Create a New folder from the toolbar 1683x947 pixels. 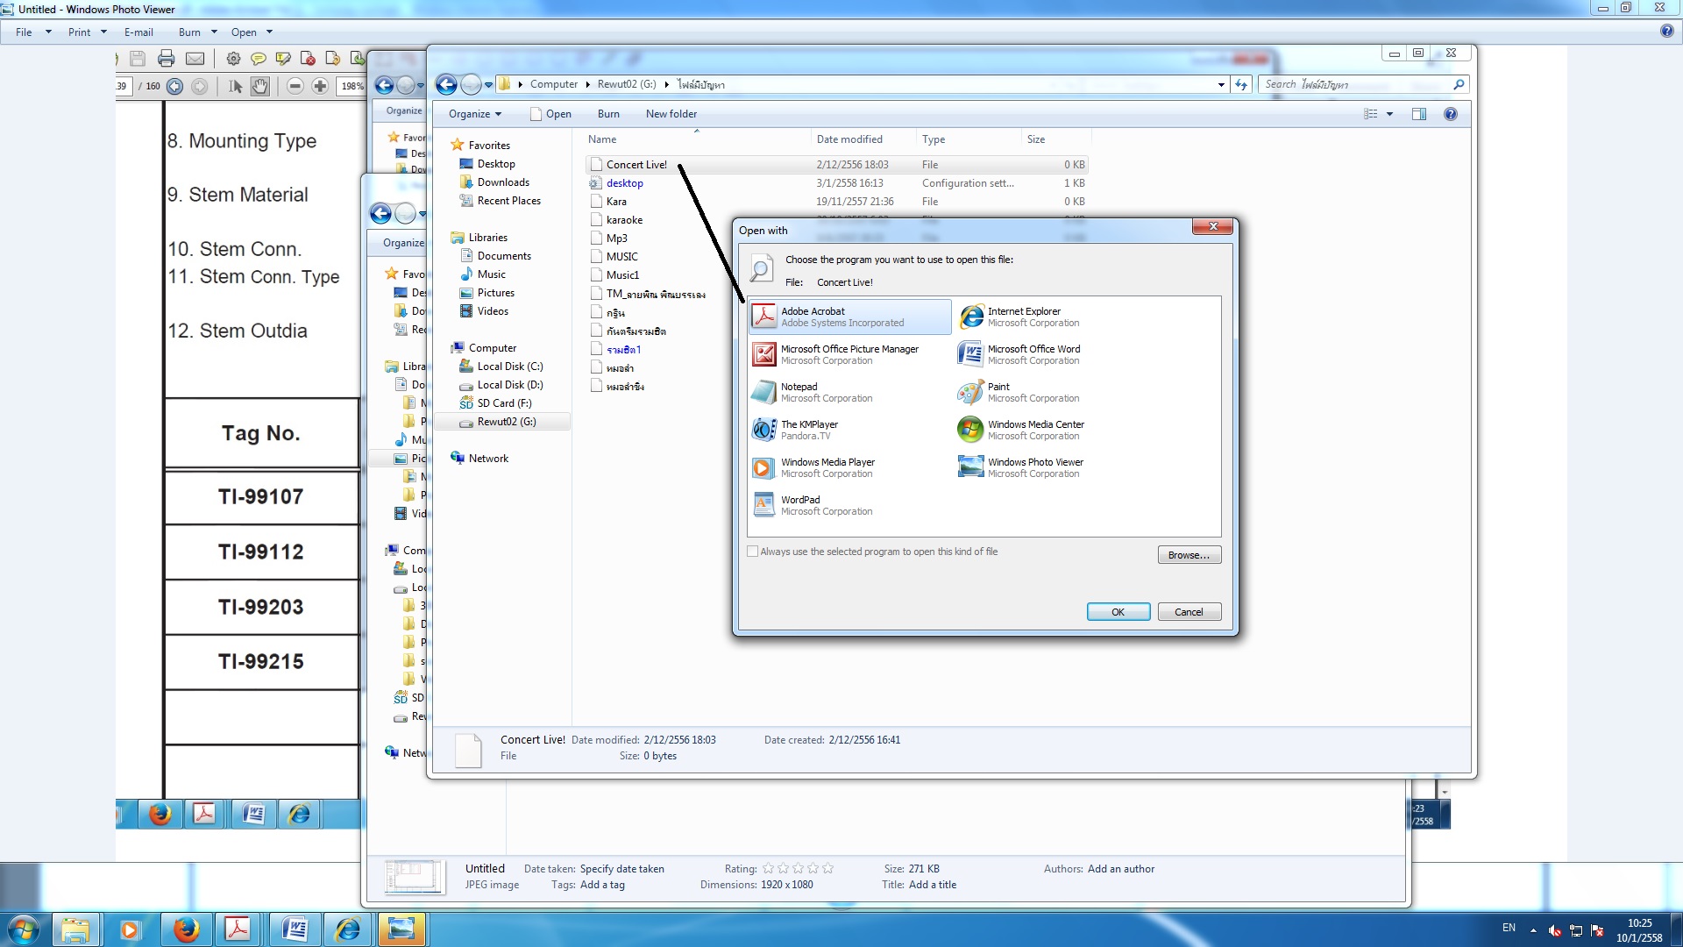(671, 114)
